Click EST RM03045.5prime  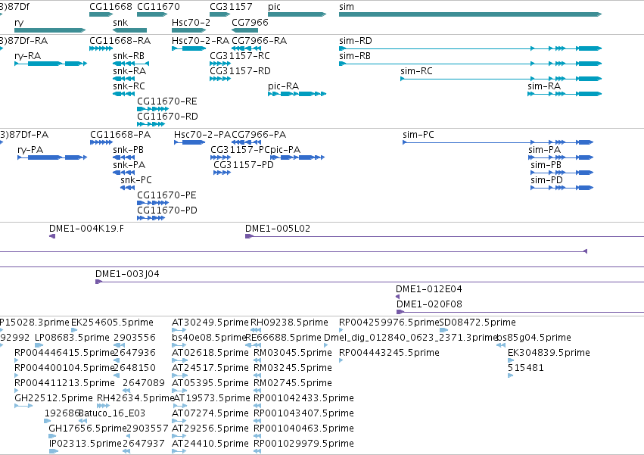pyautogui.click(x=257, y=360)
